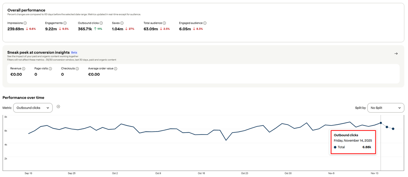This screenshot has height=177, width=408.
Task: Open the Page visits info icon
Action: click(50, 68)
